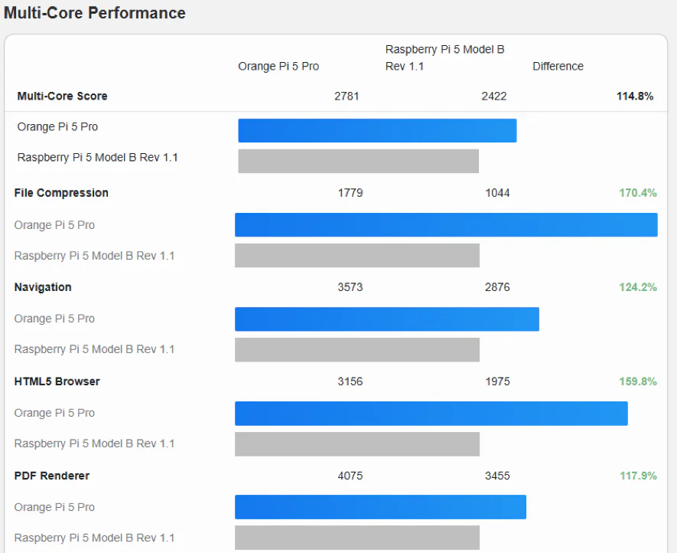Click the gray HTML5 Browser Raspberry Pi bar
The width and height of the screenshot is (677, 553).
(357, 443)
